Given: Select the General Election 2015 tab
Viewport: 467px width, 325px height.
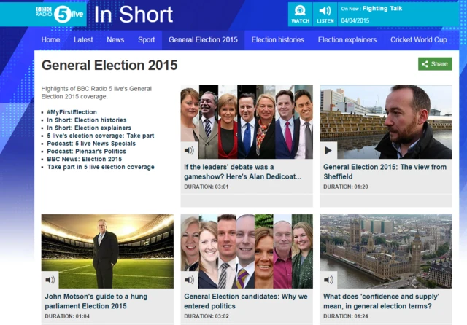Looking at the screenshot, I should tap(203, 39).
